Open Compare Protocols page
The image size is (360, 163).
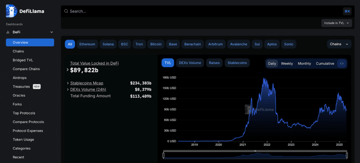pos(28,122)
